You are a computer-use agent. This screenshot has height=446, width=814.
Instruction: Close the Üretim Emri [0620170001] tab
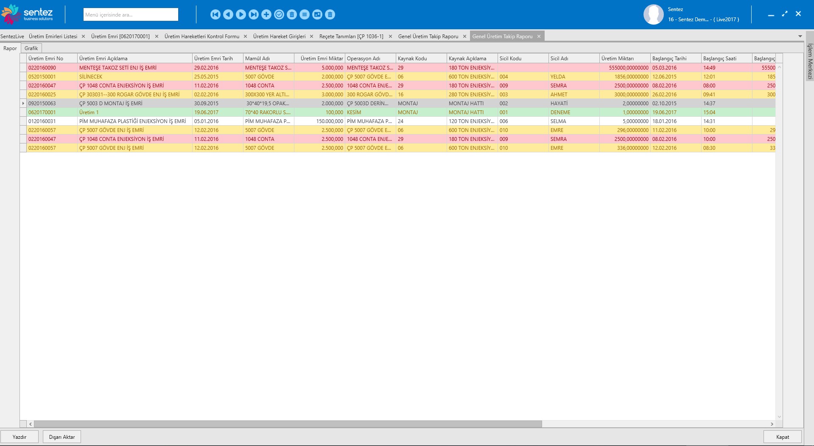pos(157,36)
